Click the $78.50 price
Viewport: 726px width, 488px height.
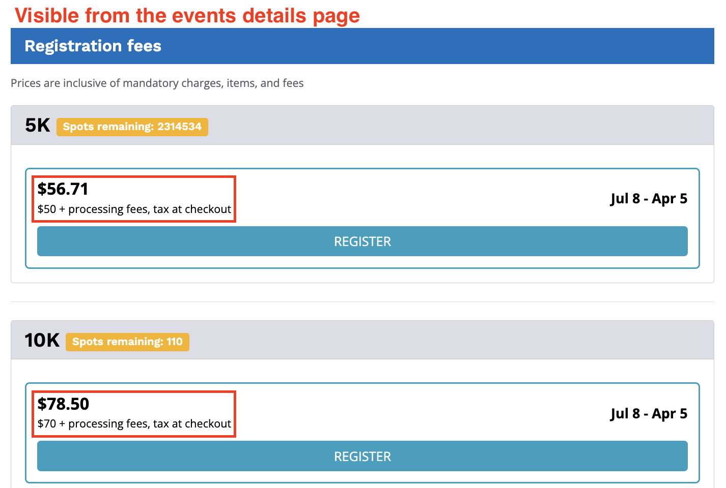[x=64, y=404]
